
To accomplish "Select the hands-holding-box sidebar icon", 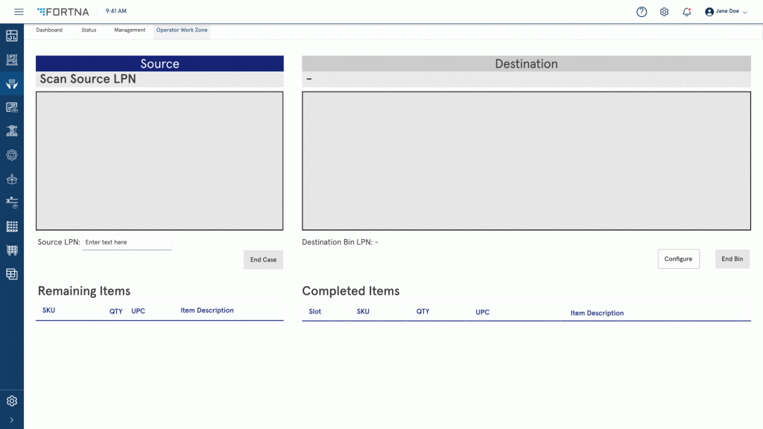I will pyautogui.click(x=12, y=83).
